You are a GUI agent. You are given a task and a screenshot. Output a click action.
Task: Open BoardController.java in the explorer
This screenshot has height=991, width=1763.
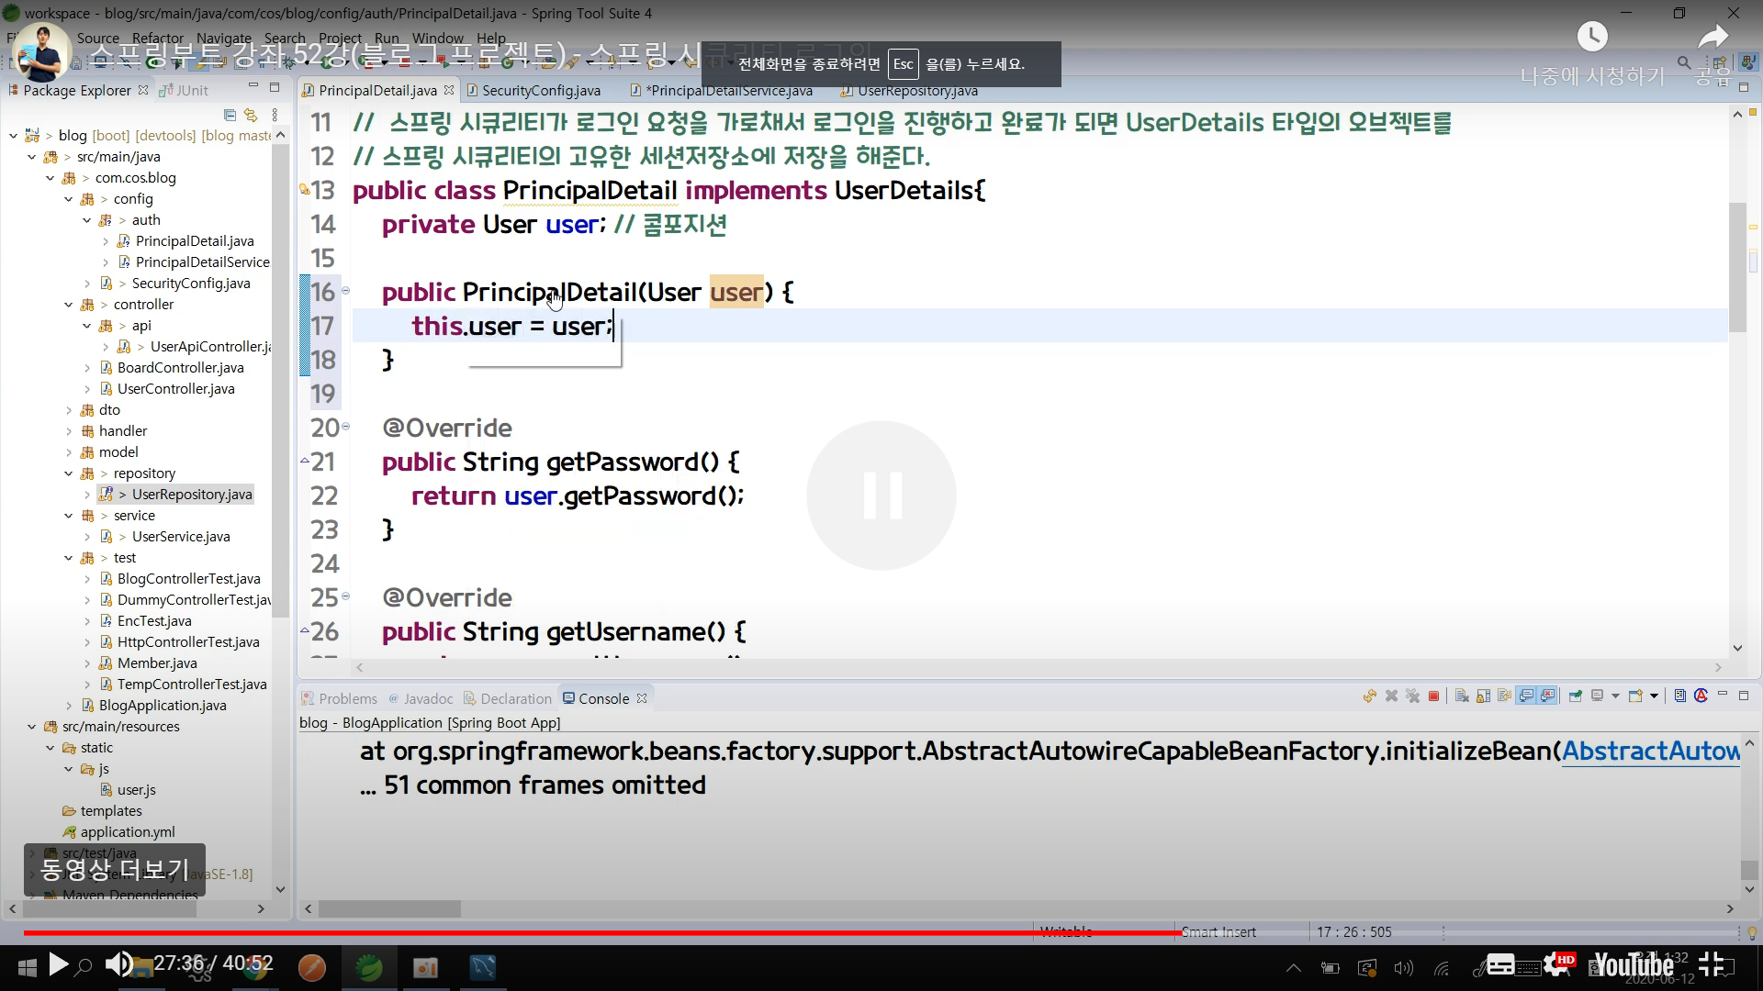pyautogui.click(x=180, y=368)
